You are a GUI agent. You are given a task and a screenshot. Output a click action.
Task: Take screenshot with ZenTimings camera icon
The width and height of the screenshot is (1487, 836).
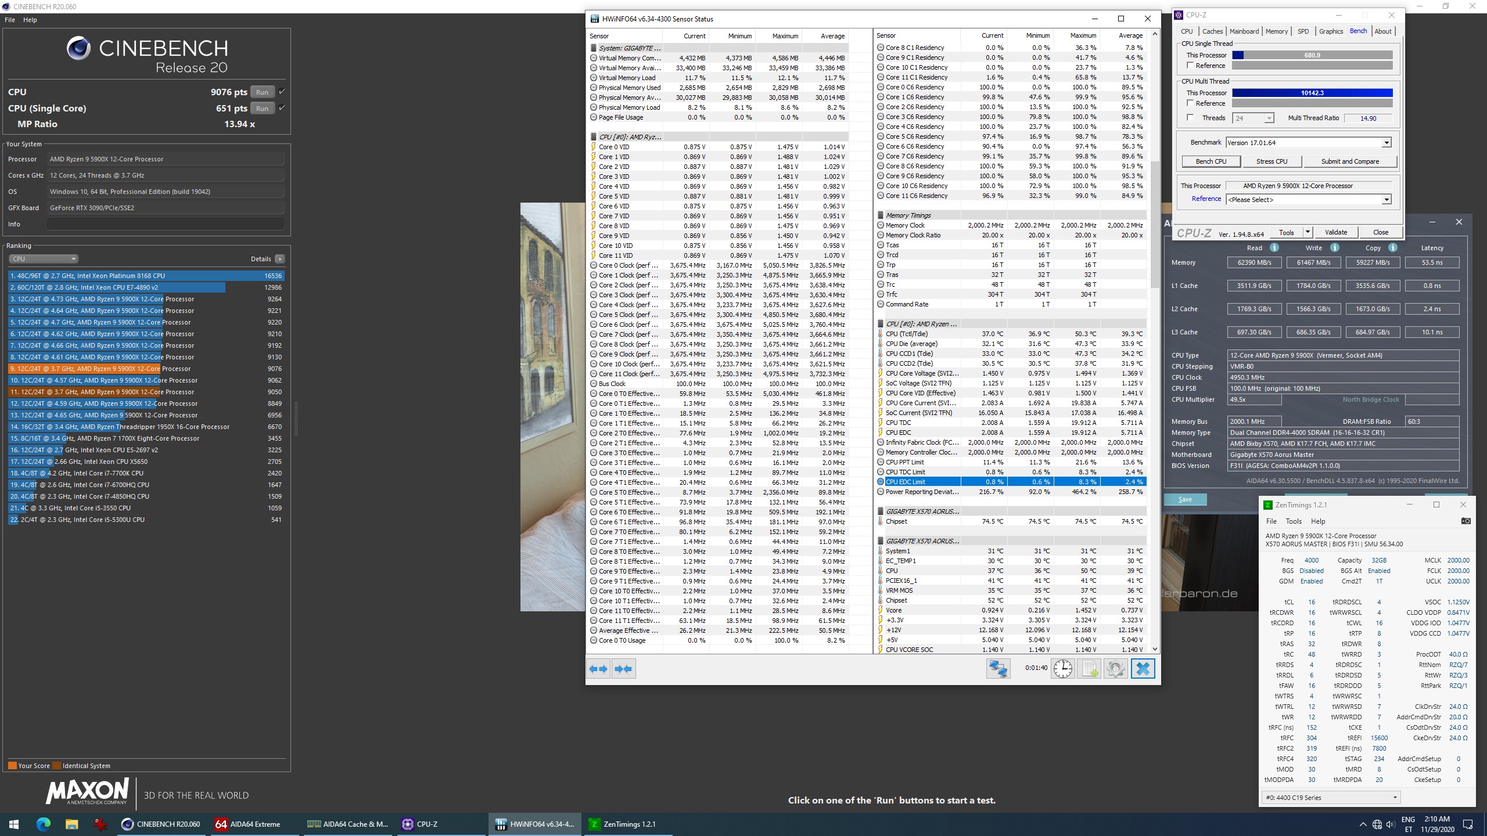pyautogui.click(x=1466, y=521)
